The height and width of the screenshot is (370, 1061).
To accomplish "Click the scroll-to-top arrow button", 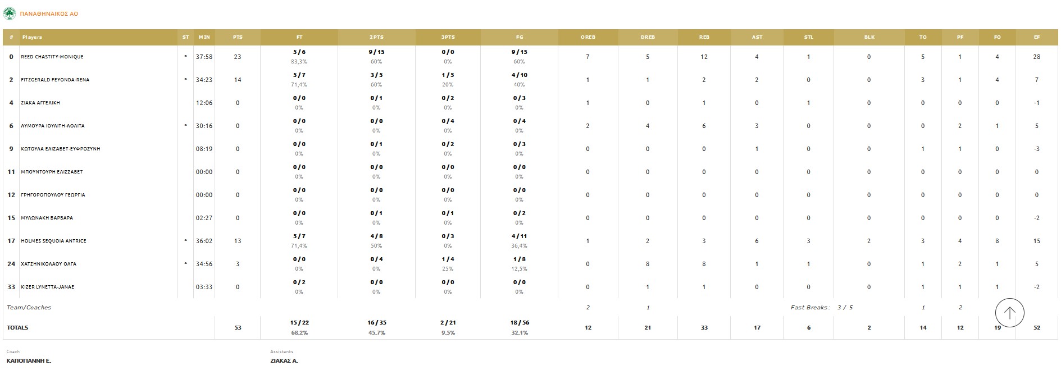I will [1009, 313].
